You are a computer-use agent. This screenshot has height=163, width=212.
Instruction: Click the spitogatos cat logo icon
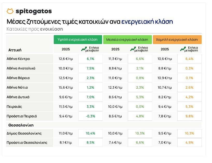click(10, 11)
